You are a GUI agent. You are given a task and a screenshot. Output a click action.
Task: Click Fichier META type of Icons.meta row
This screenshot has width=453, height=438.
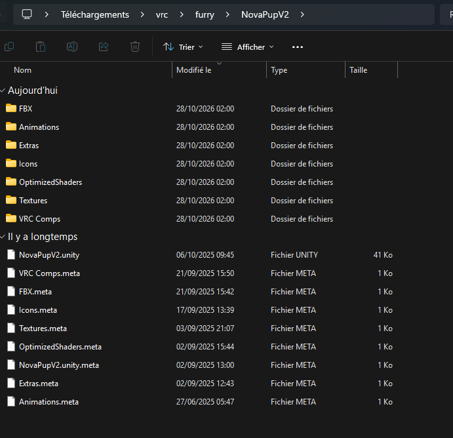point(293,309)
